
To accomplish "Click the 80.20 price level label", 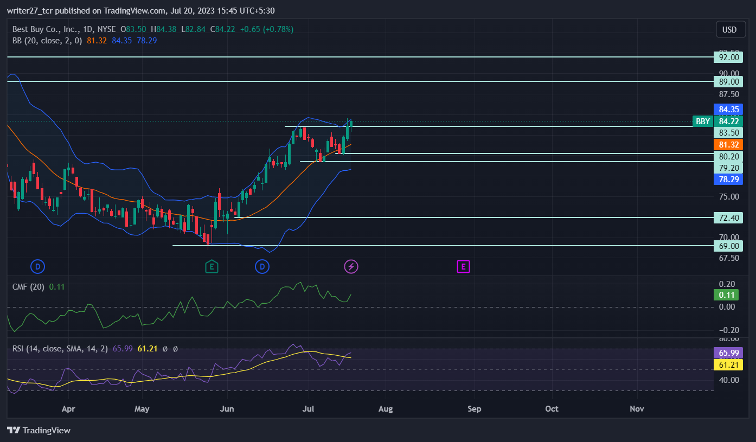I will coord(728,157).
